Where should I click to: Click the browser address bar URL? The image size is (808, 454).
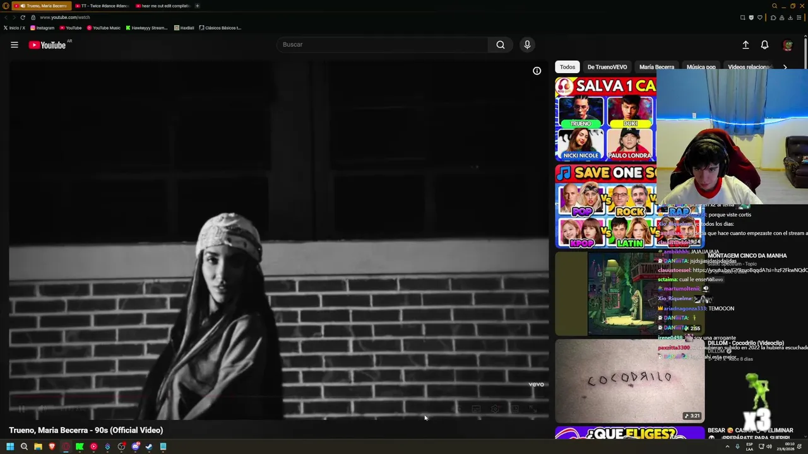click(x=65, y=18)
